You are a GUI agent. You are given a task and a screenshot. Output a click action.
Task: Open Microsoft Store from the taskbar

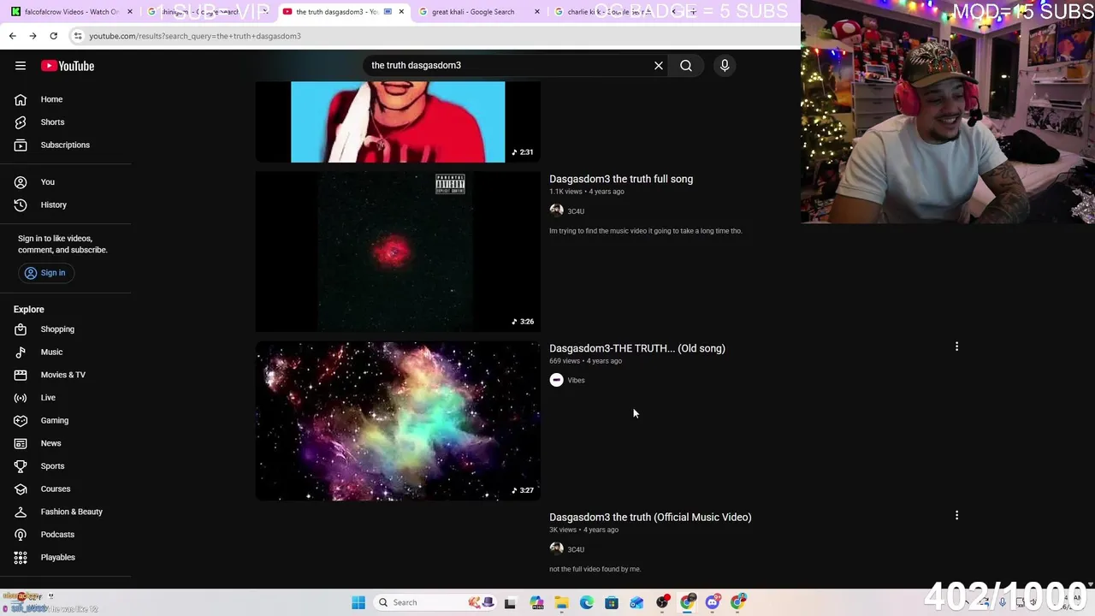[612, 602]
